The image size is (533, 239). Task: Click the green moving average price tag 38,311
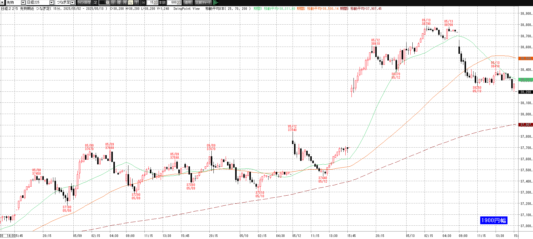(x=525, y=80)
